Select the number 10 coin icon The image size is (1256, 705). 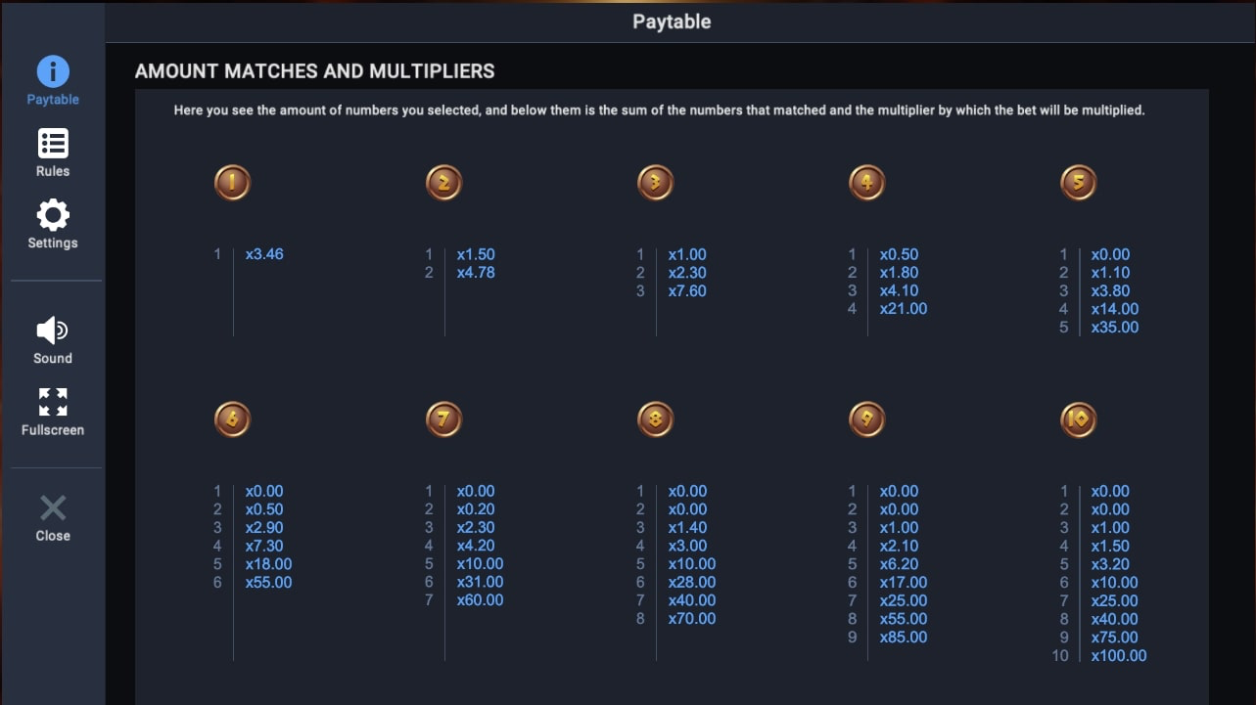(1078, 419)
